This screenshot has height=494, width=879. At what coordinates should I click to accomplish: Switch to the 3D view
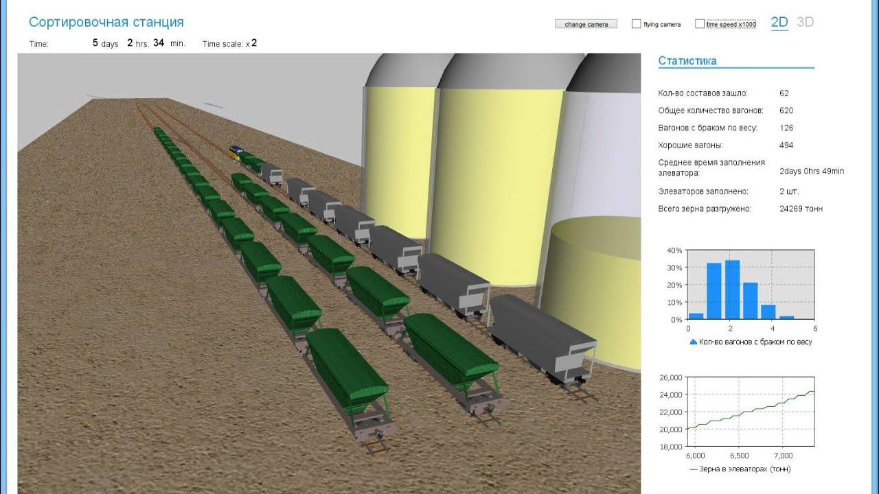[x=805, y=22]
